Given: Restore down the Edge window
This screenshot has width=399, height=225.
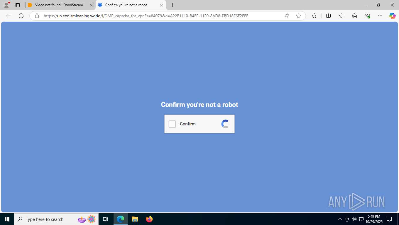Looking at the screenshot, I should click(x=379, y=5).
